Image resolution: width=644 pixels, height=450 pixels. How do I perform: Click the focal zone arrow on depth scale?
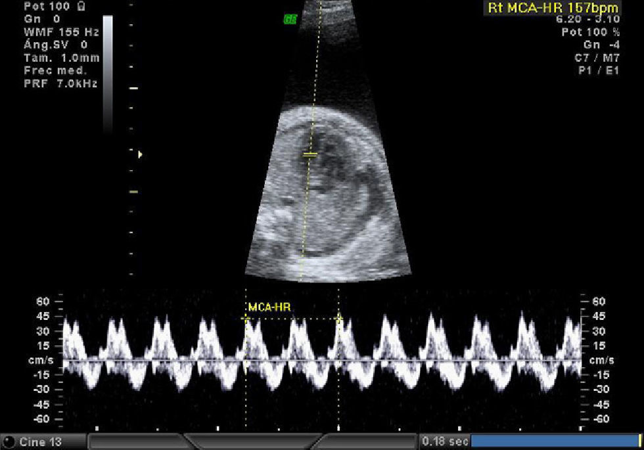tap(139, 155)
